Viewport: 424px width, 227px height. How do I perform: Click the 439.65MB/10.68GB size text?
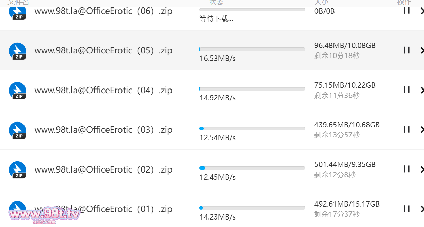pos(347,125)
